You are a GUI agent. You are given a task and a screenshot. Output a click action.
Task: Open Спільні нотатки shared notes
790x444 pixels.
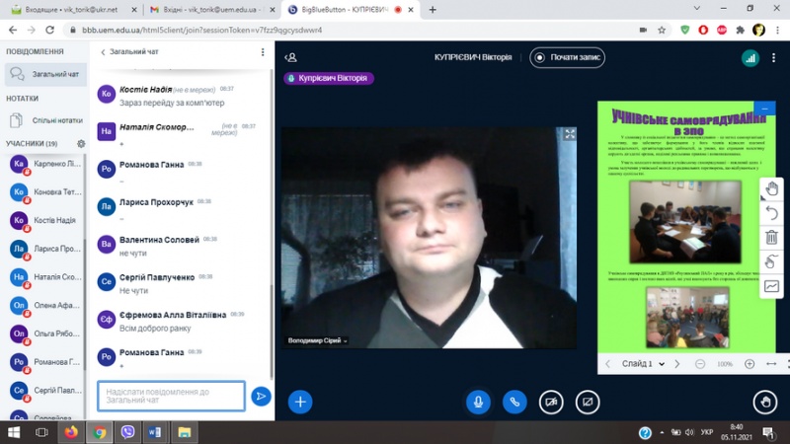coord(44,120)
